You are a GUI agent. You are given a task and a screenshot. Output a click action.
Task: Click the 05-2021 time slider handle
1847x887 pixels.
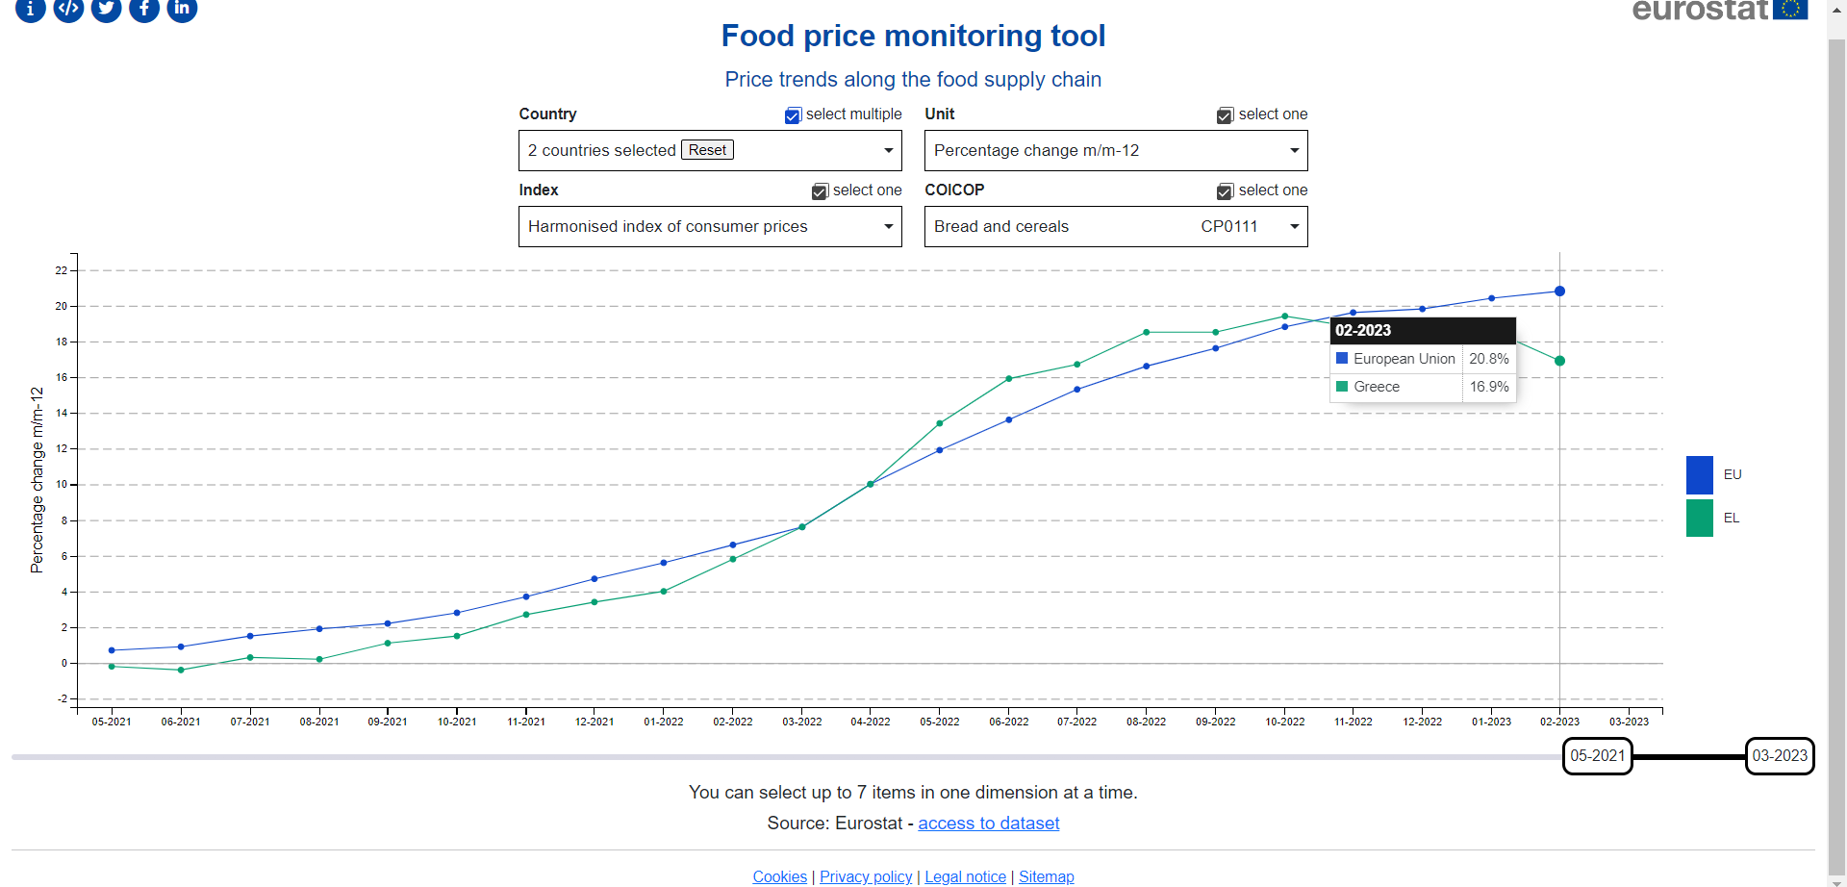coord(1597,756)
